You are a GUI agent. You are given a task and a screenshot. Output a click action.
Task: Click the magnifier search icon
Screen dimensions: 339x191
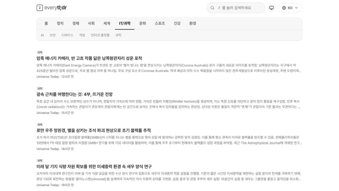[x=212, y=8]
